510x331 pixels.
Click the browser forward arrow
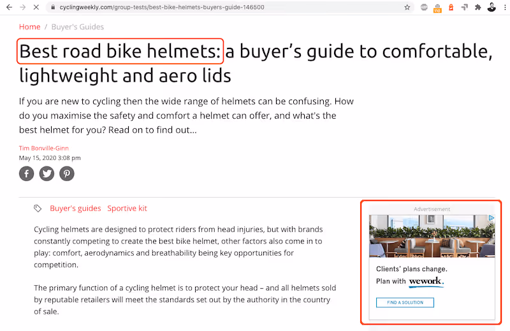pyautogui.click(x=22, y=7)
